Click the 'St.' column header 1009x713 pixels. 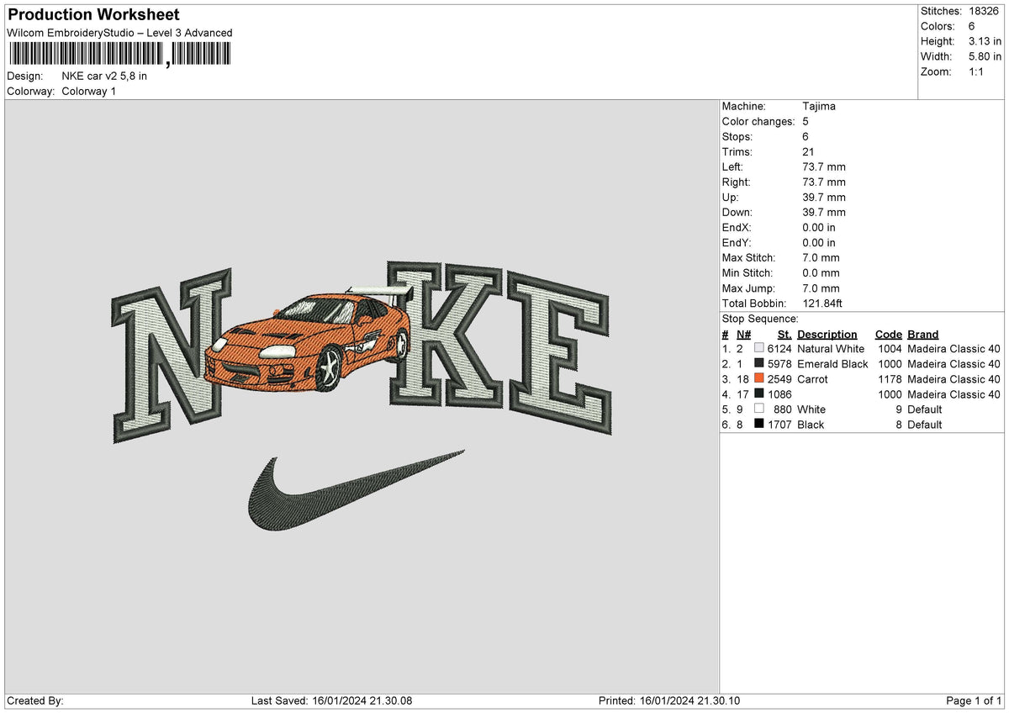(x=784, y=335)
